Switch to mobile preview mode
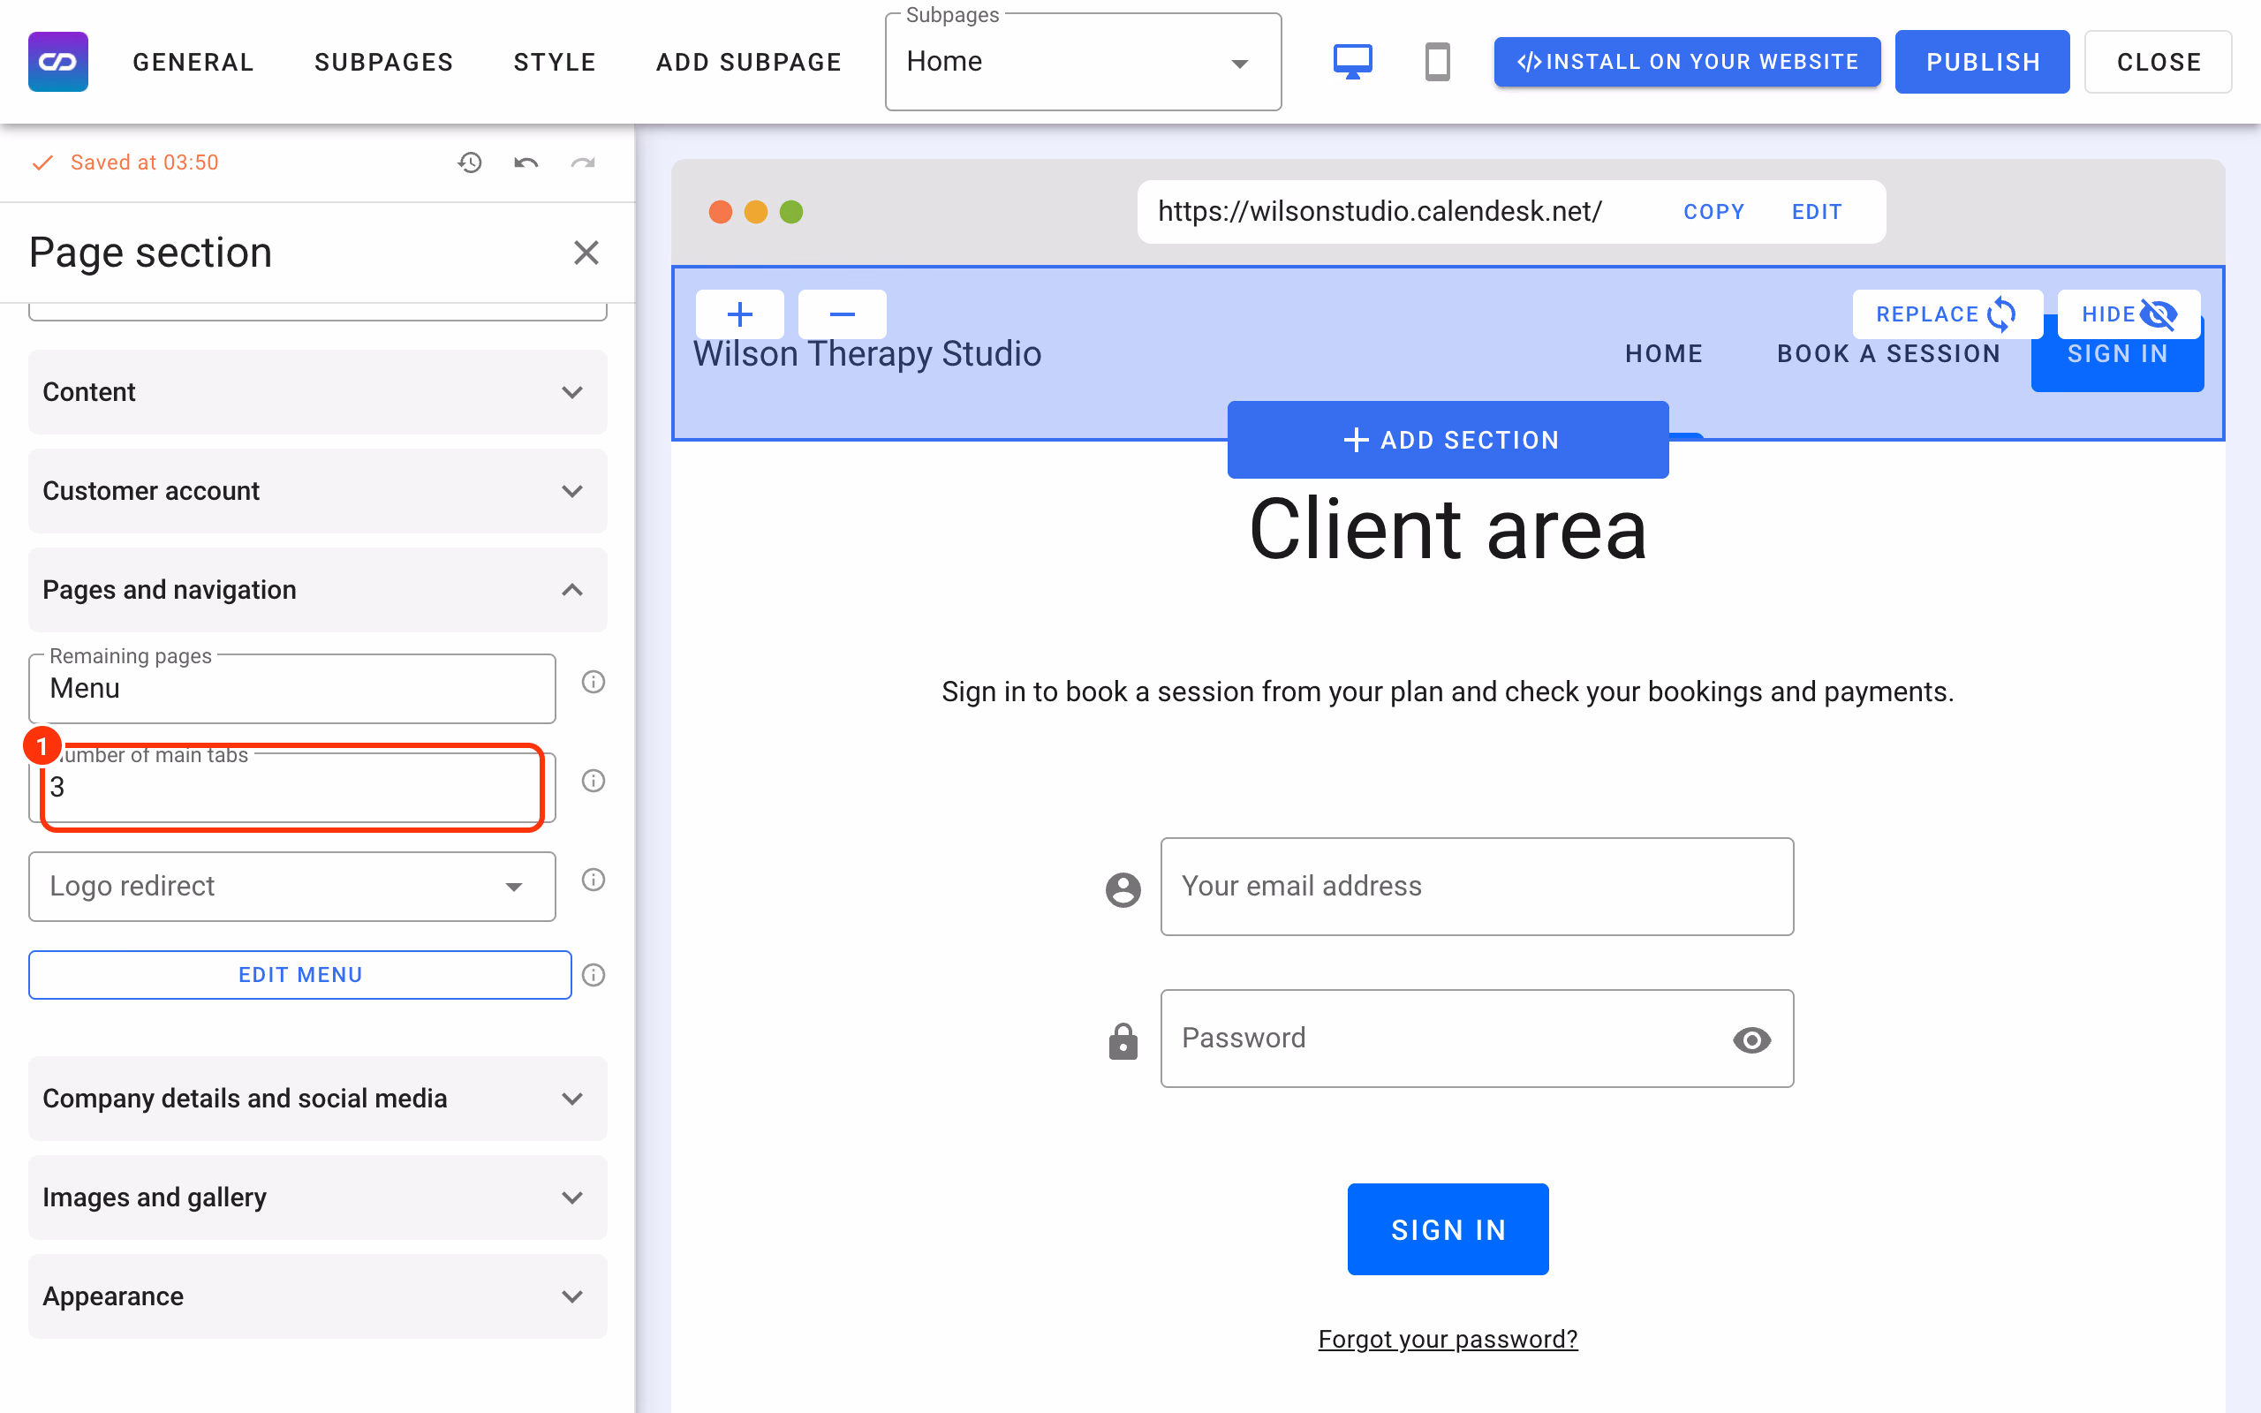This screenshot has width=2261, height=1413. [x=1437, y=62]
